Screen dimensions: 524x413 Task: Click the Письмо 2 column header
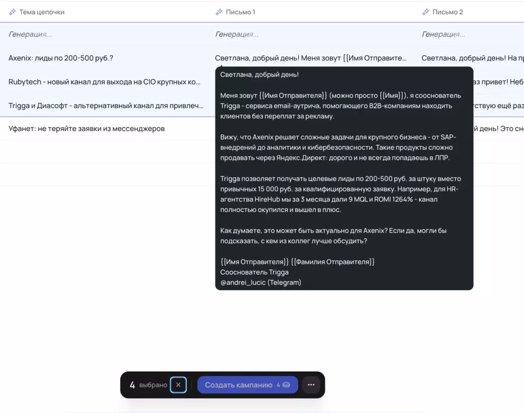[x=447, y=12]
